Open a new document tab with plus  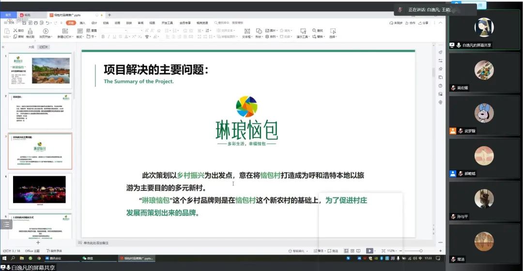[109, 15]
